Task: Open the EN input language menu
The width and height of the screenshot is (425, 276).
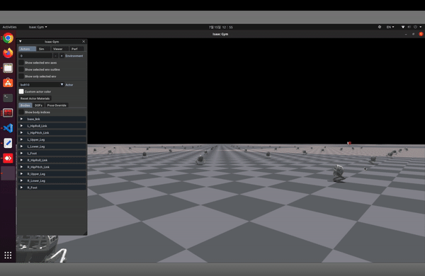Action: pos(390,27)
